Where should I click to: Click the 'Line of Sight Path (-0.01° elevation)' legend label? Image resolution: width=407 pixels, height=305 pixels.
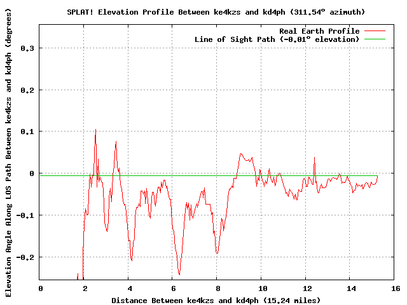pyautogui.click(x=277, y=39)
